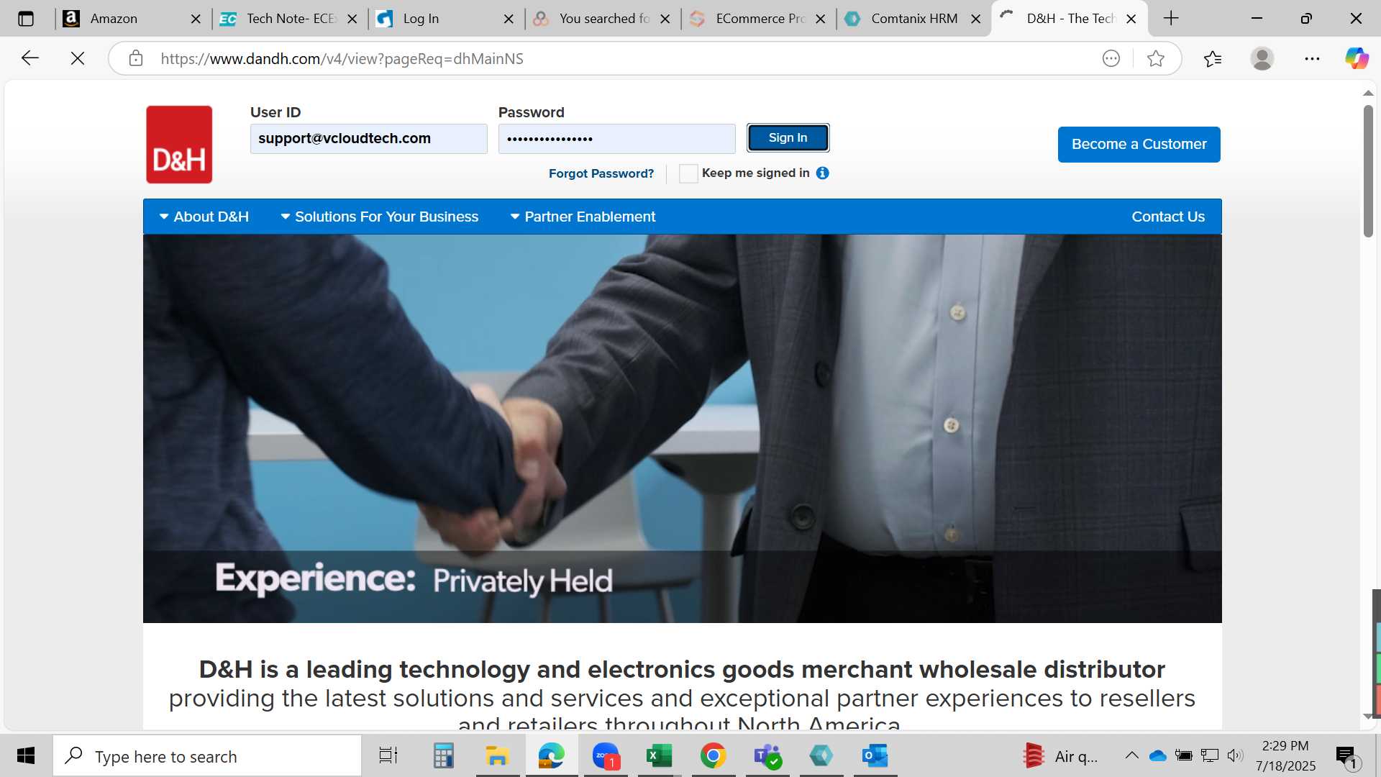The height and width of the screenshot is (777, 1381).
Task: Open Task View on the taskbar
Action: click(388, 755)
